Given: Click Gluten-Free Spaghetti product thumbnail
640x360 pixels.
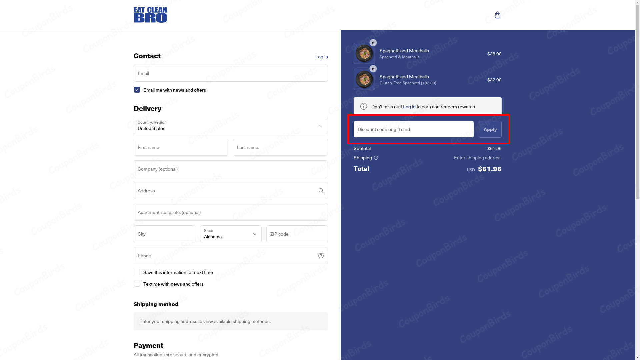Looking at the screenshot, I should [x=364, y=79].
